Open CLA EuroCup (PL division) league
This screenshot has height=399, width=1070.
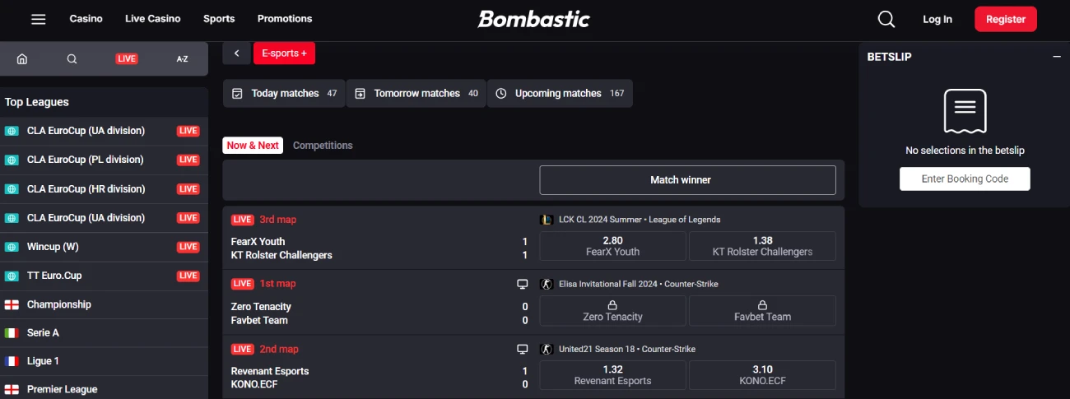tap(104, 160)
